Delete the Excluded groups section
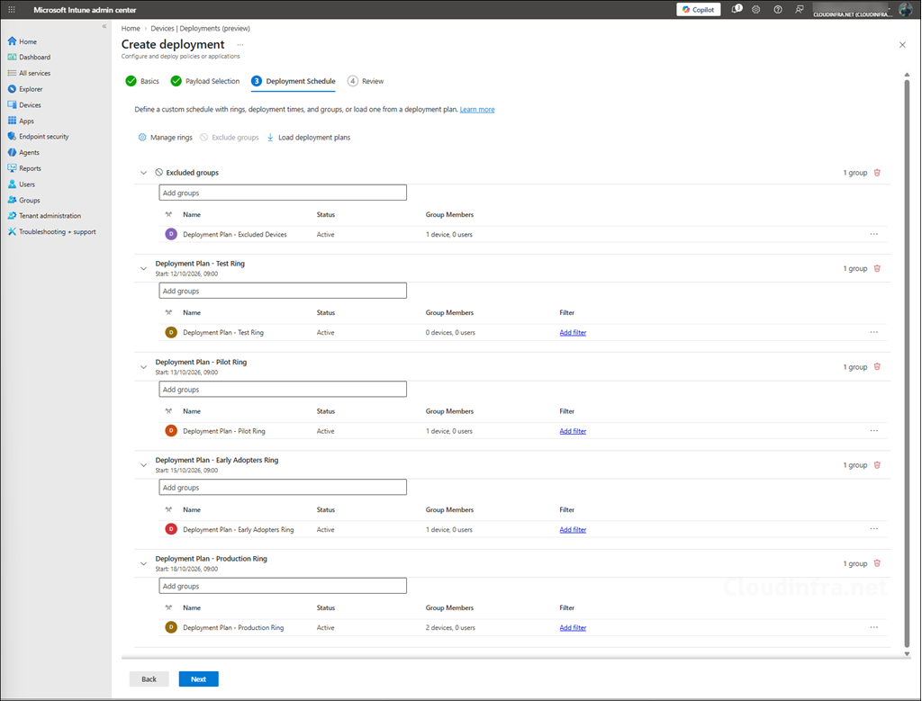922x701 pixels. click(877, 173)
